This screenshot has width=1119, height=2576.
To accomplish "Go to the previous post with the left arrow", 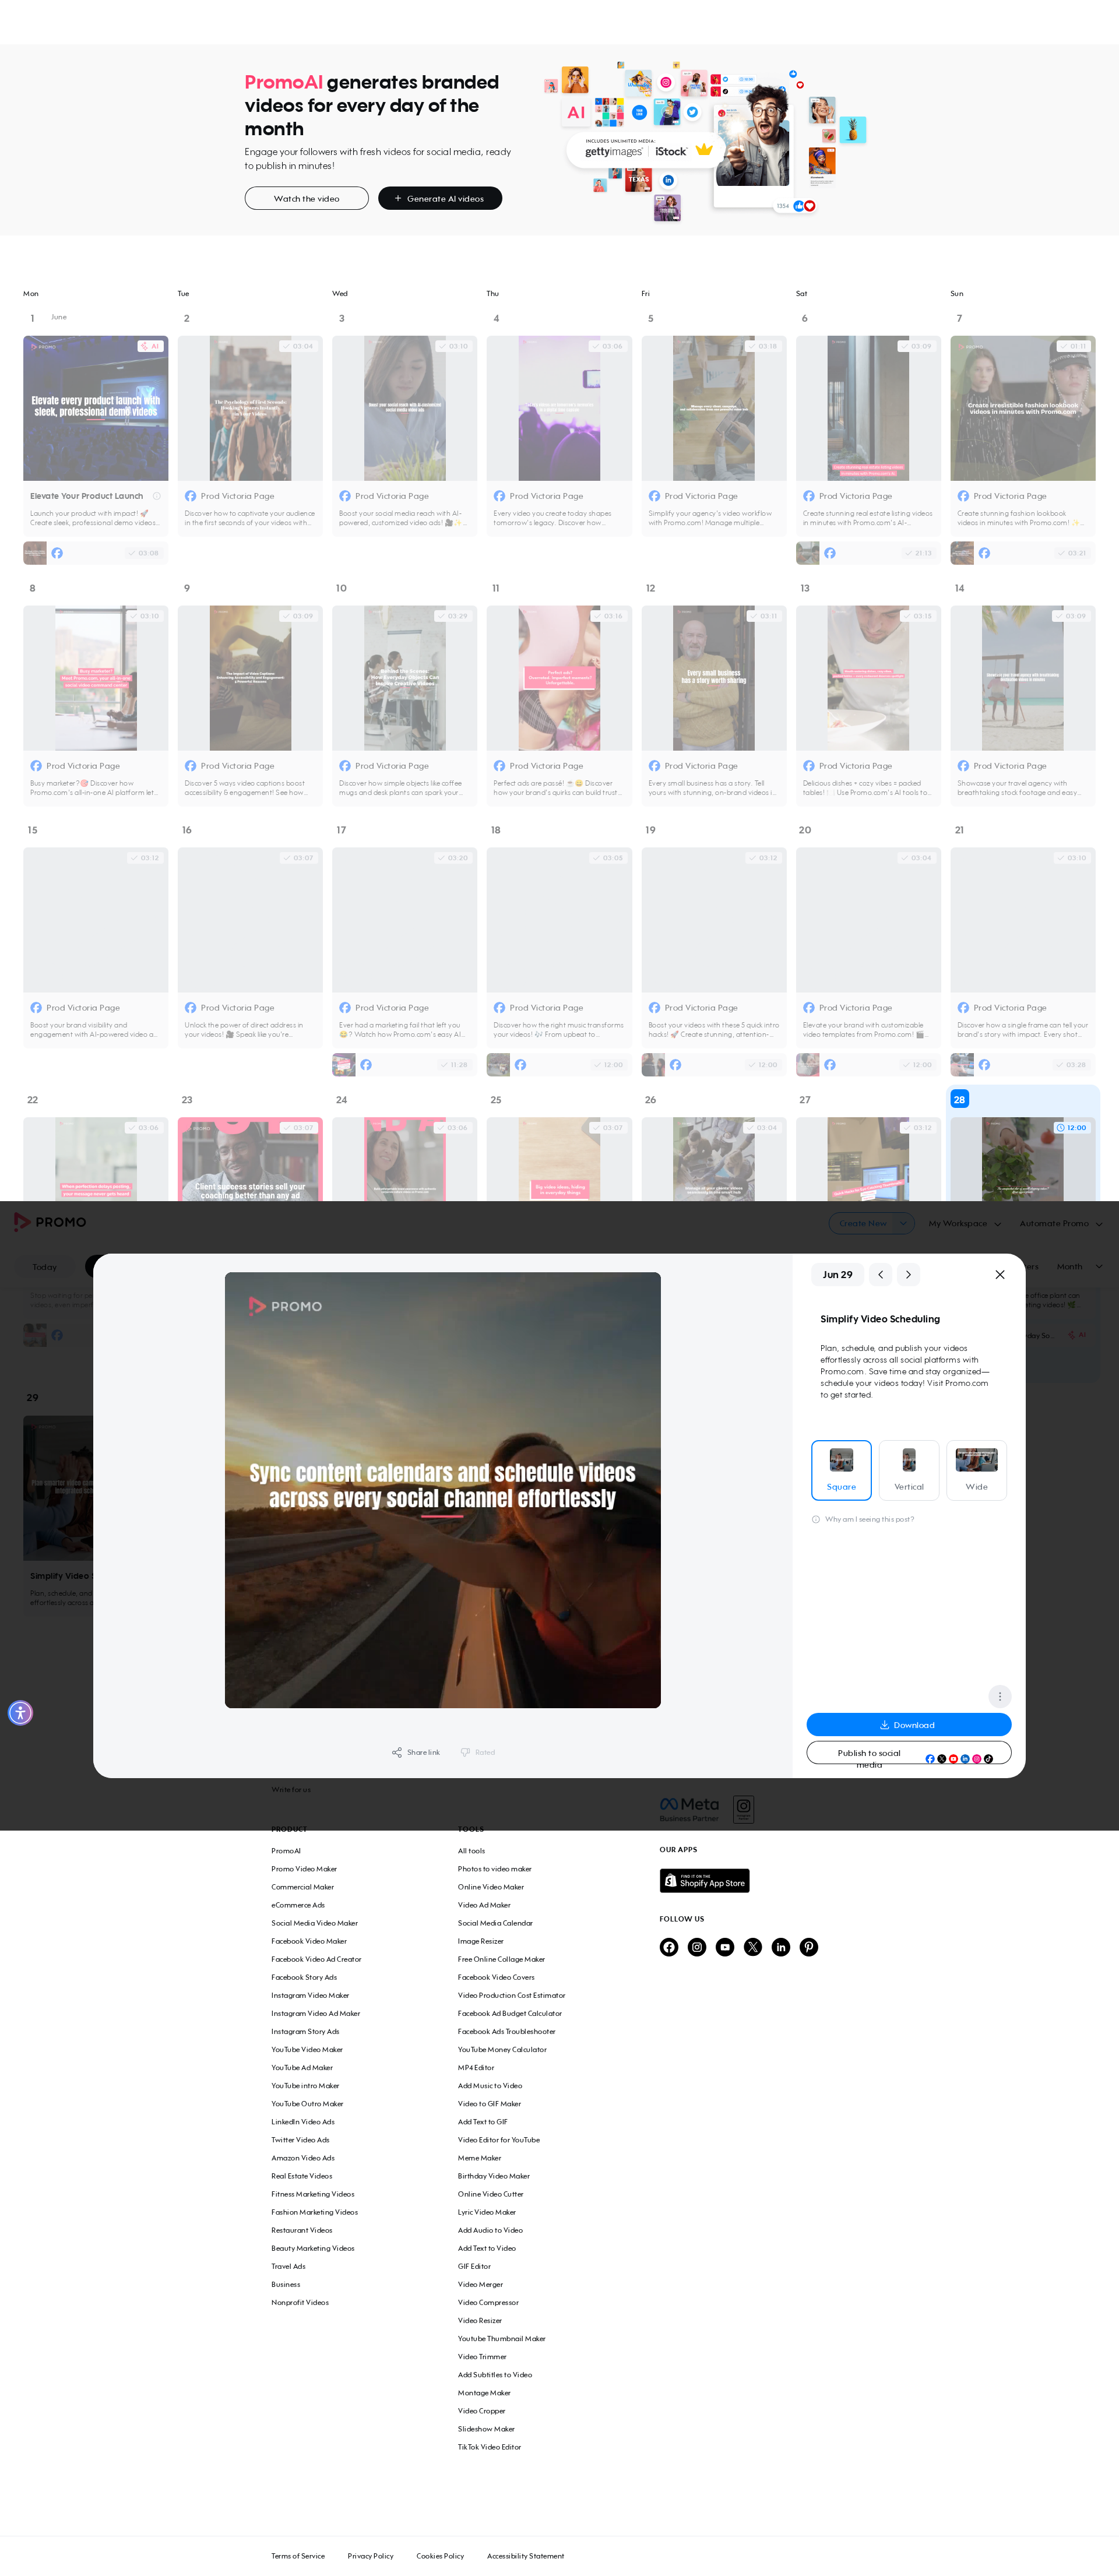I will [x=880, y=1274].
